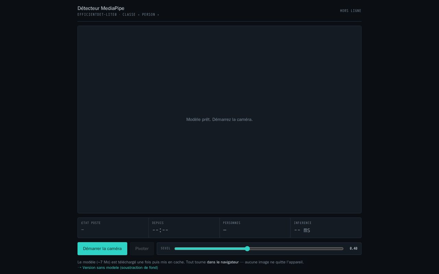The width and height of the screenshot is (439, 274).
Task: Click the left end of threshold slider track
Action: pyautogui.click(x=176, y=249)
